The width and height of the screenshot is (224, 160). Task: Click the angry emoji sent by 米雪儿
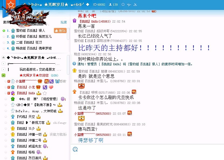pyautogui.click(x=81, y=86)
